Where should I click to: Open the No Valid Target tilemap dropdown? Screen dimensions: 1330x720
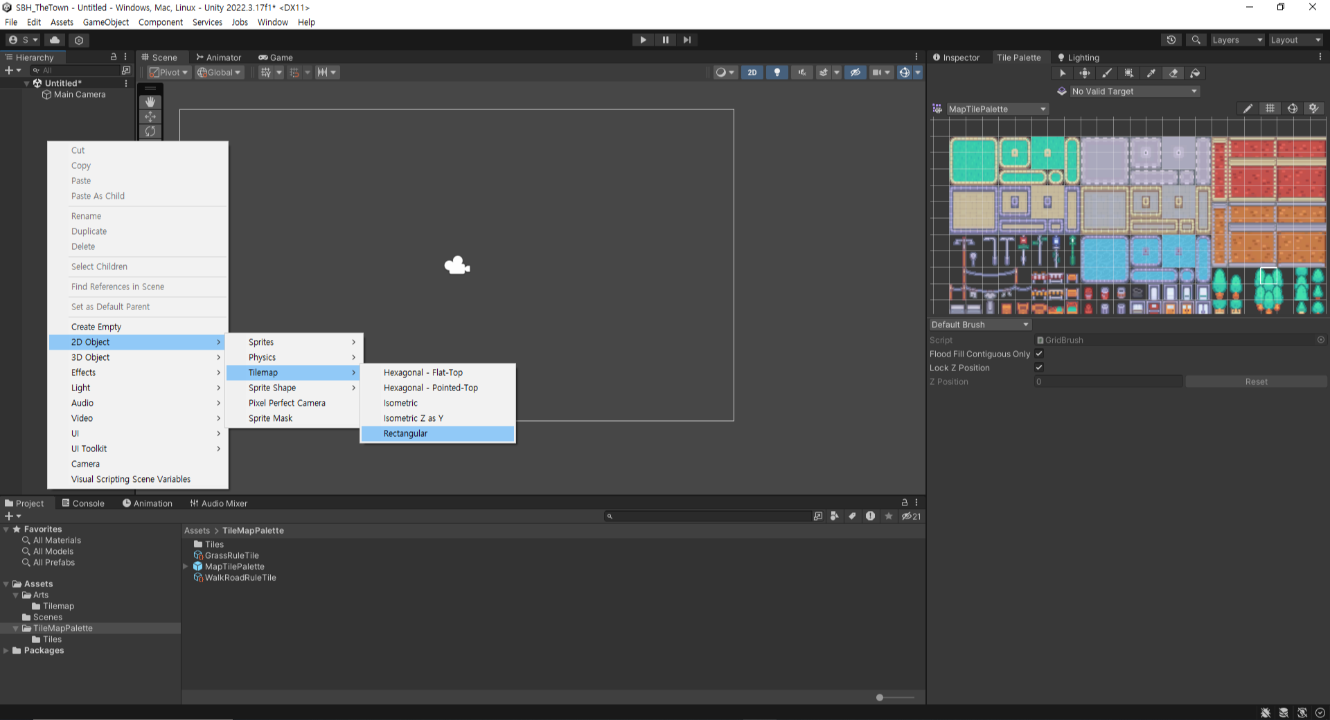pyautogui.click(x=1134, y=91)
